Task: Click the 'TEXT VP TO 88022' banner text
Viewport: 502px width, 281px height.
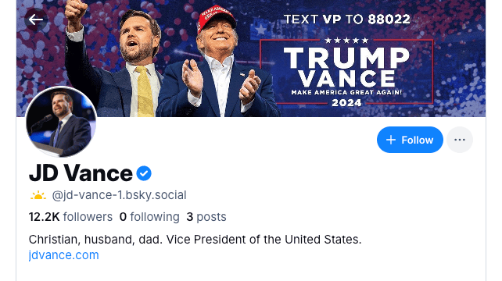Action: tap(346, 20)
